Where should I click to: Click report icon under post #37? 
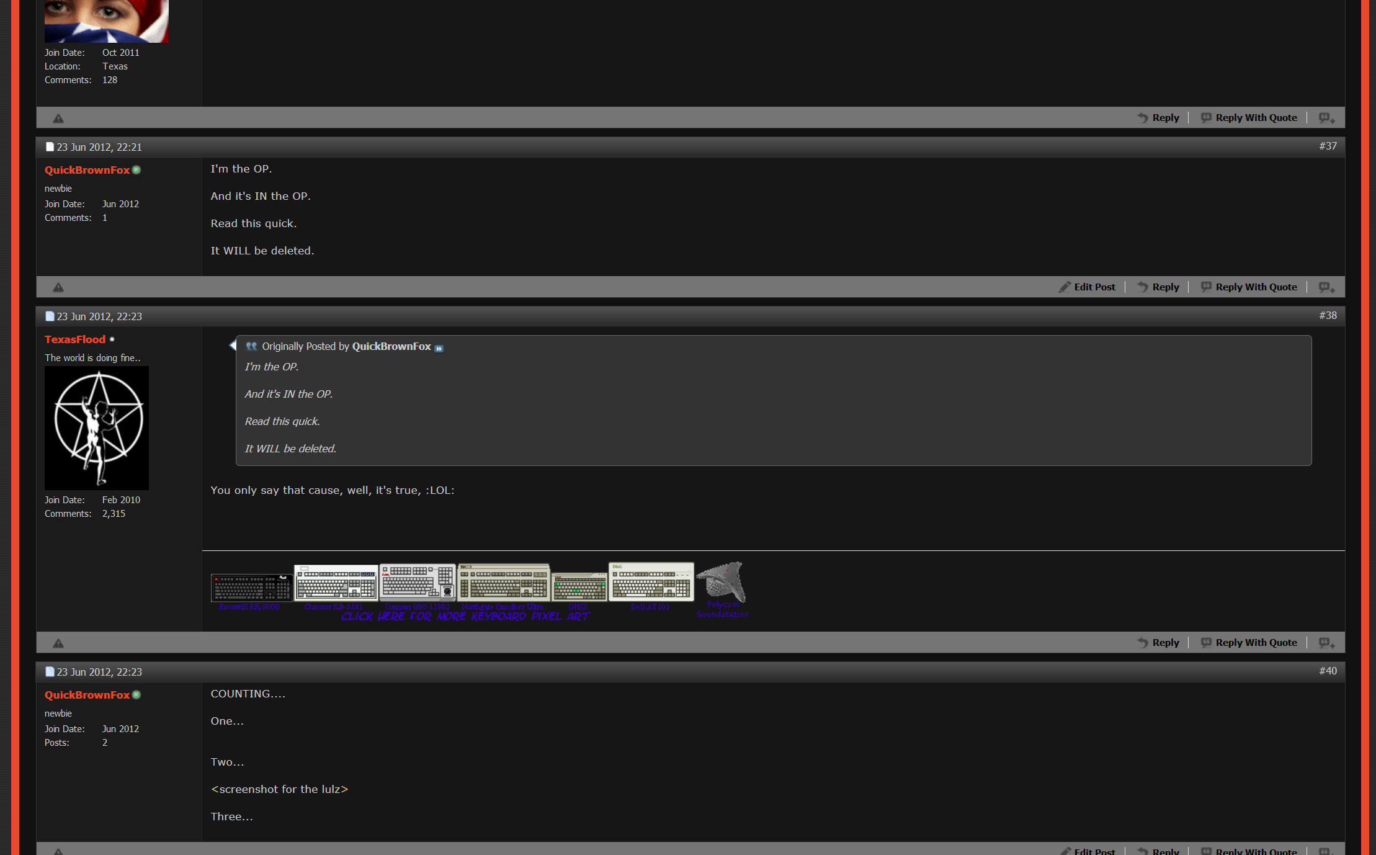point(58,287)
